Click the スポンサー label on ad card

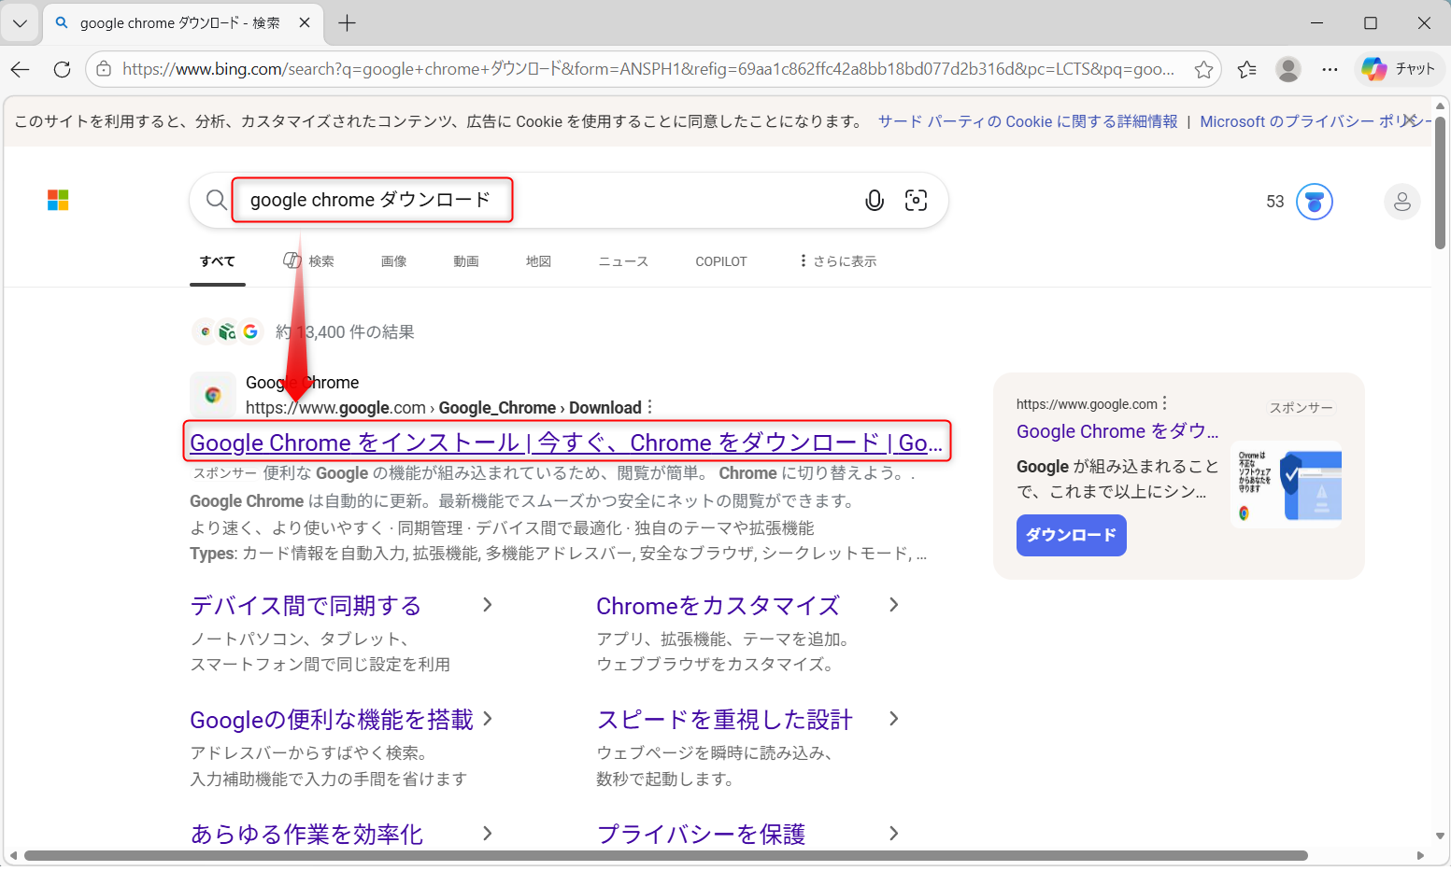(1301, 407)
